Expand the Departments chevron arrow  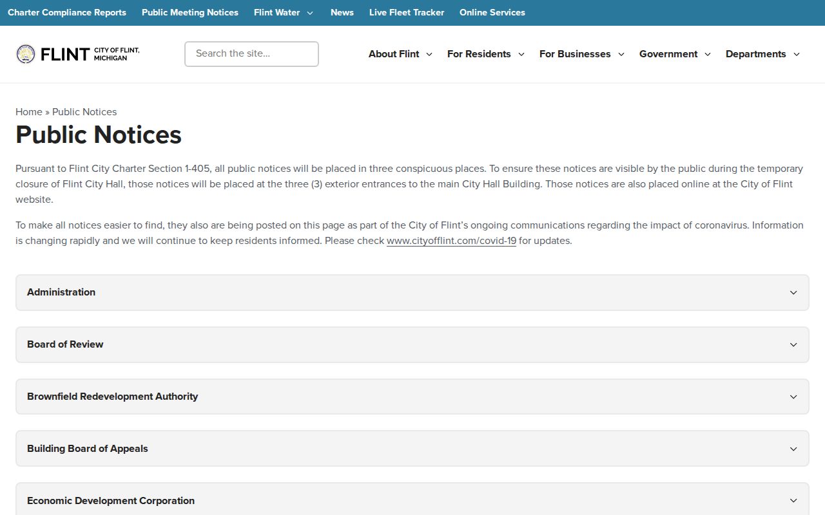(797, 54)
